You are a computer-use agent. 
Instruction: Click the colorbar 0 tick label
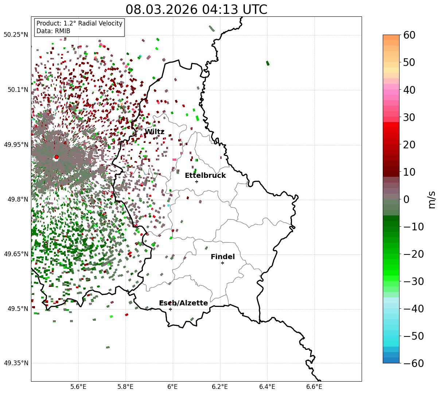point(406,199)
